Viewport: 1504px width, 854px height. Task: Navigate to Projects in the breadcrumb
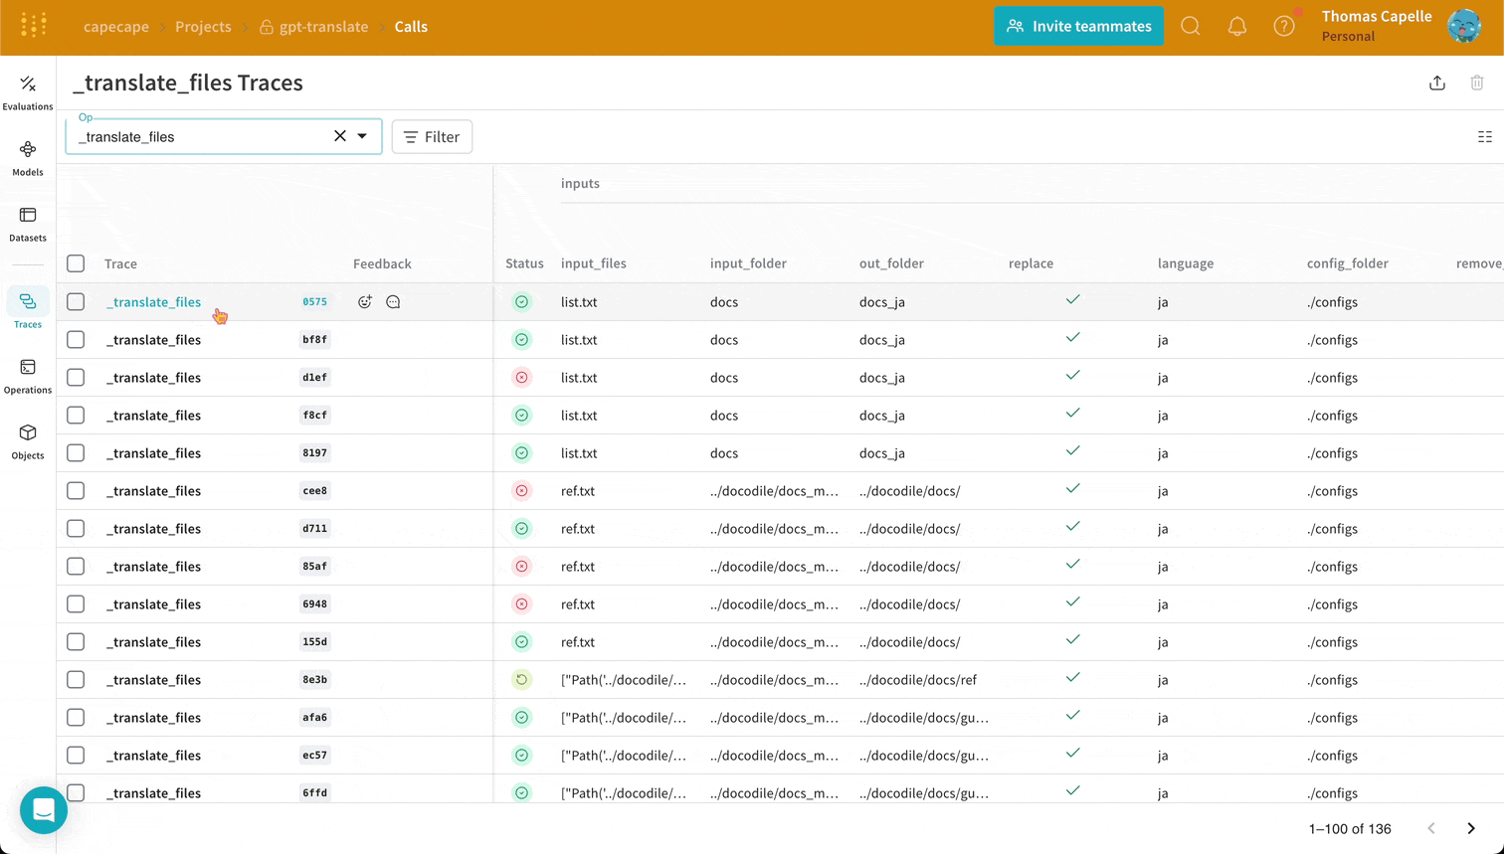[203, 27]
